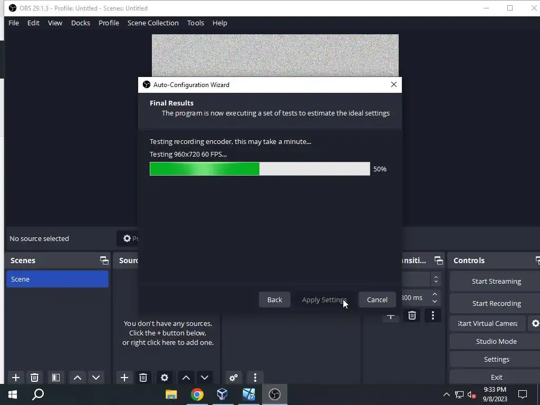
Task: Click Start Virtual Camera button
Action: pyautogui.click(x=488, y=323)
